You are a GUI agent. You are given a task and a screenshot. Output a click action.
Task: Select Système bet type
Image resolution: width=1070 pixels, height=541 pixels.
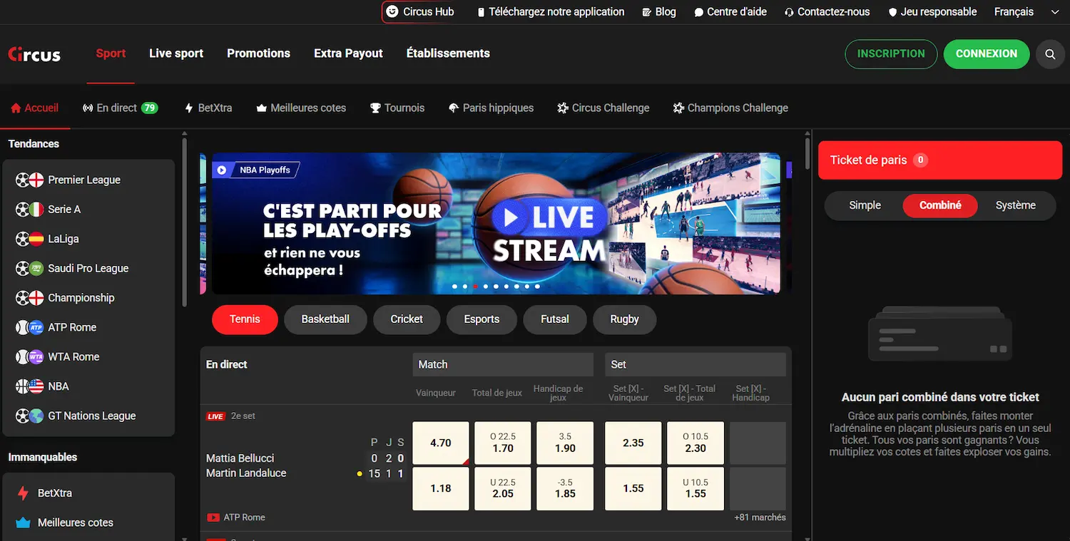coord(1016,205)
